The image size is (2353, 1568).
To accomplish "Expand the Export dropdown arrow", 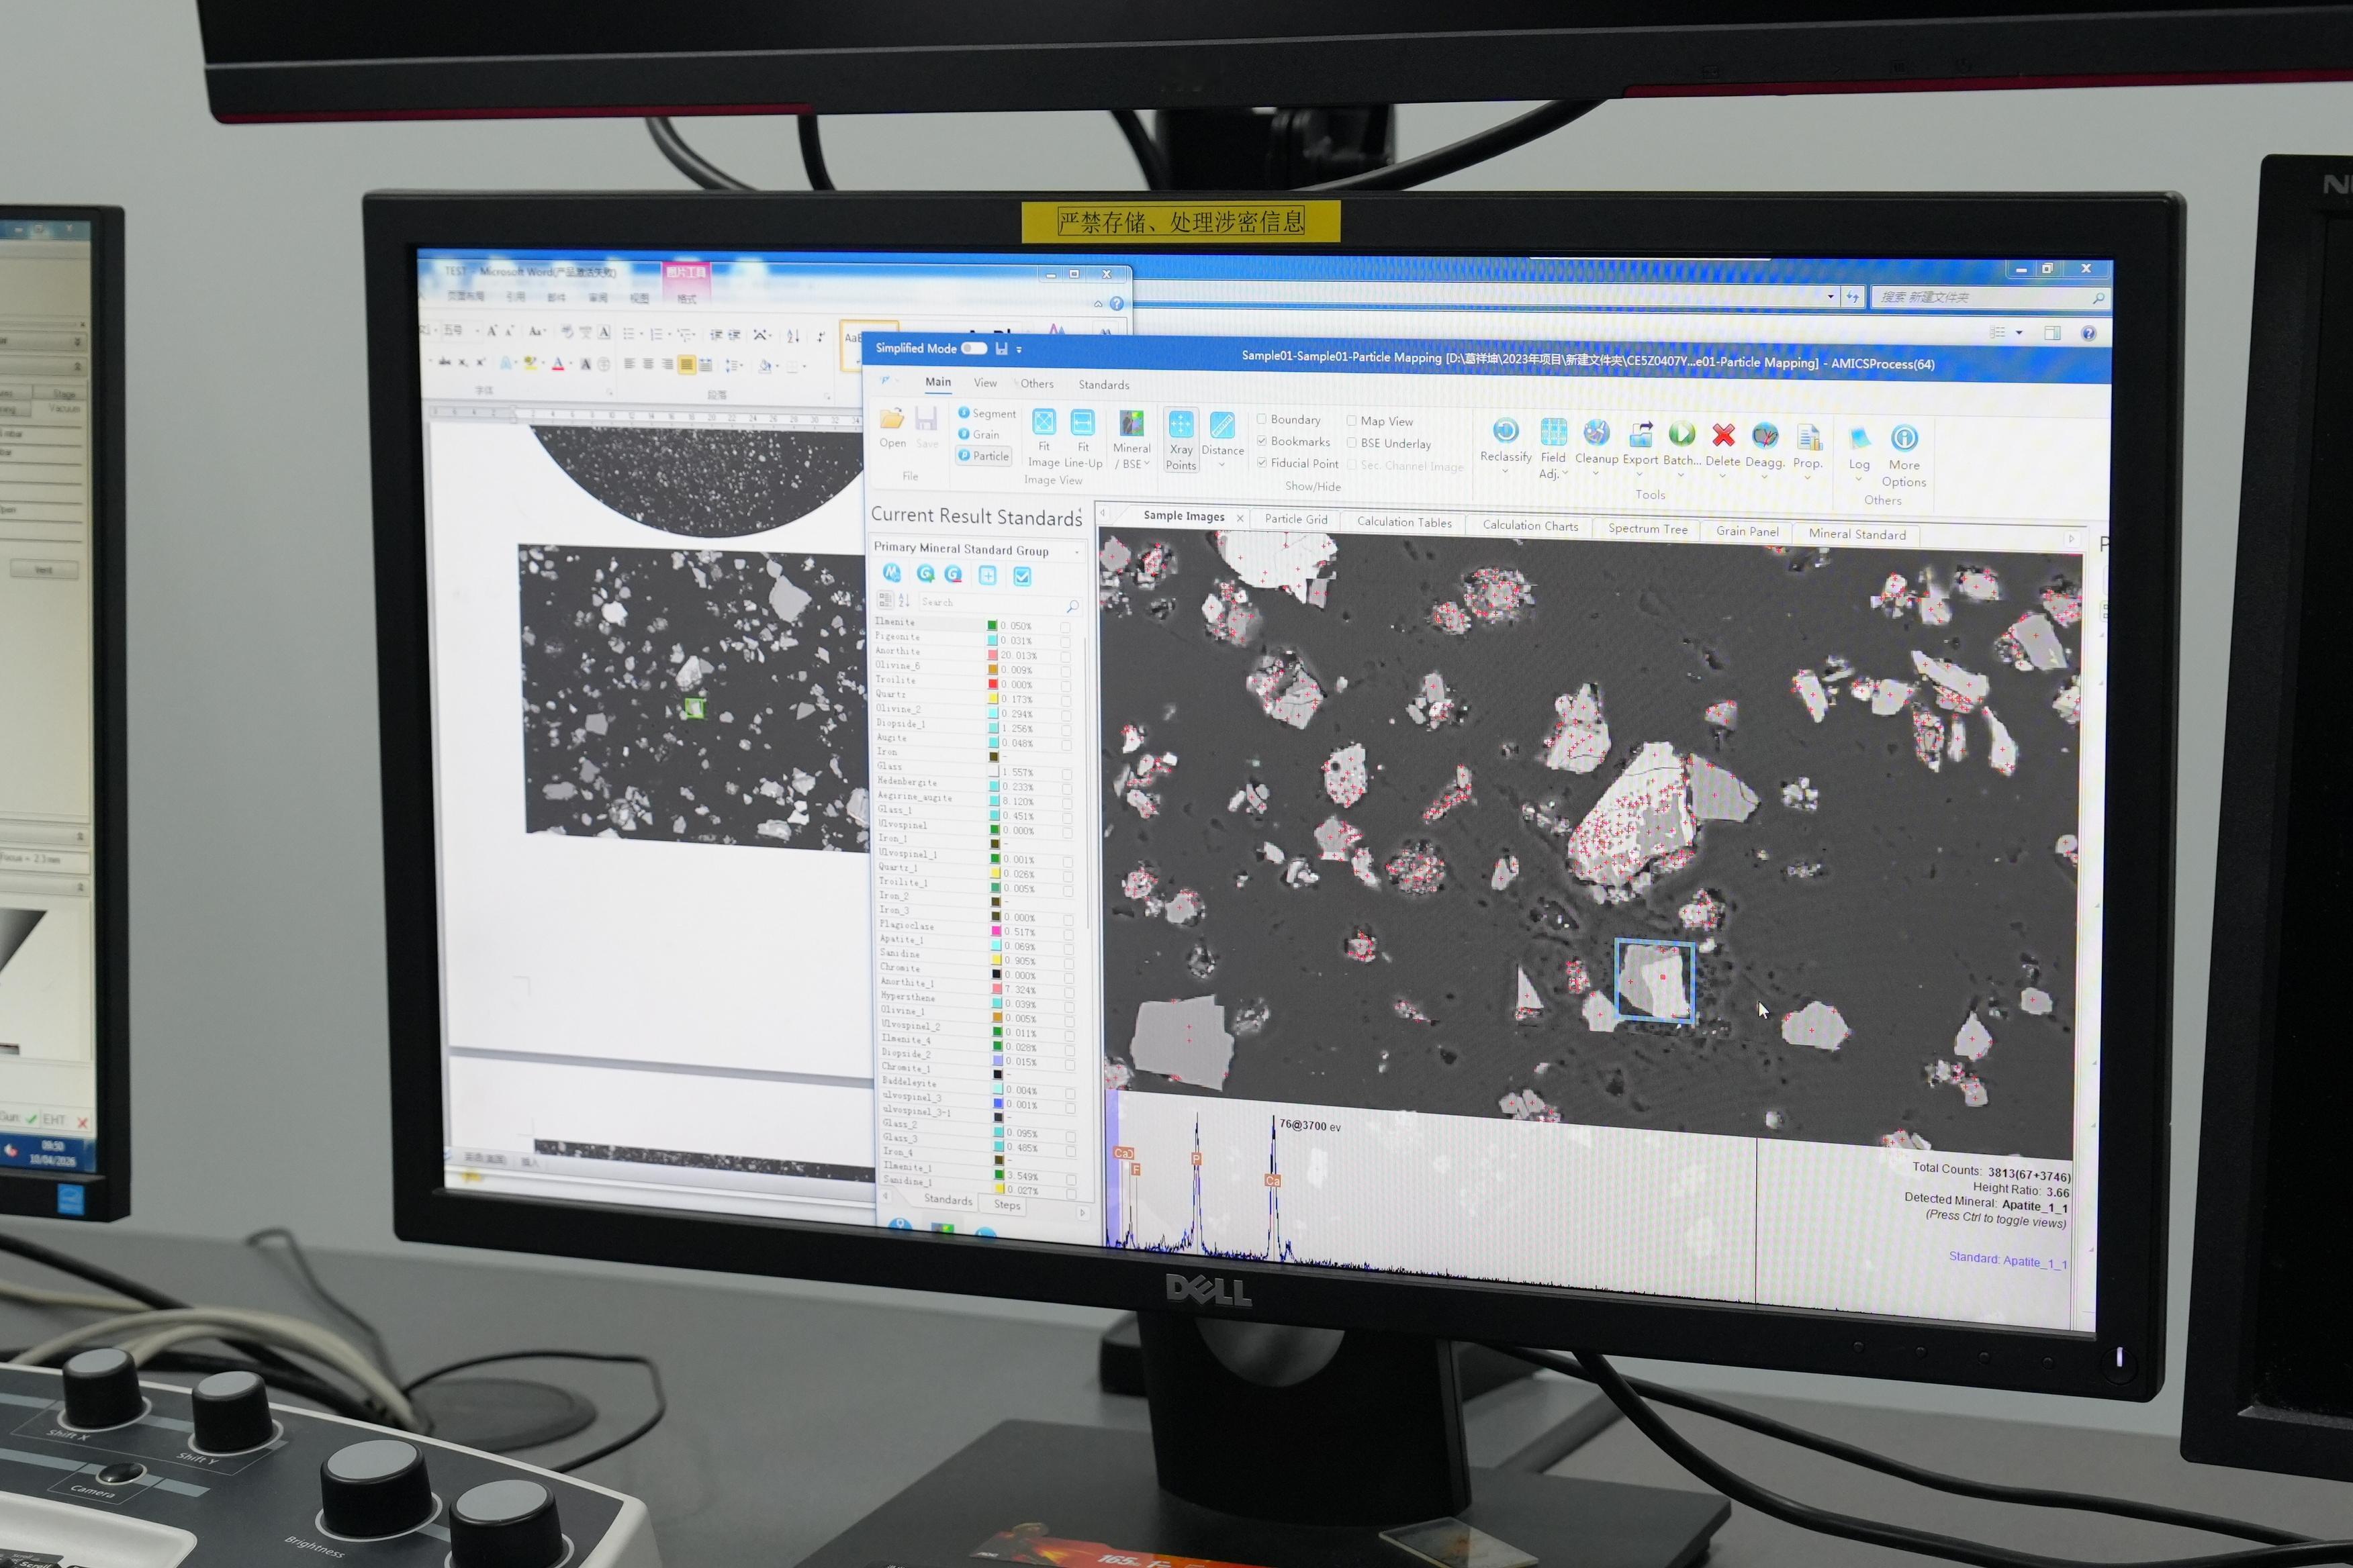I will pos(1640,474).
